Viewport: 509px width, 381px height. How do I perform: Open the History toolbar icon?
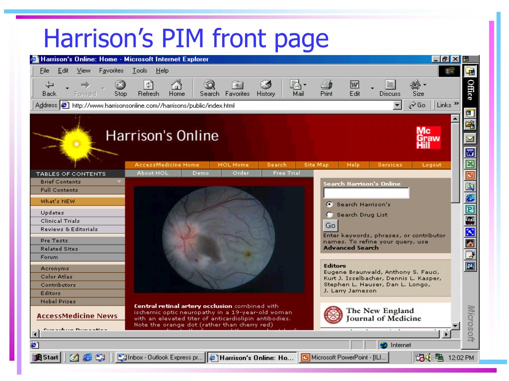tap(265, 88)
